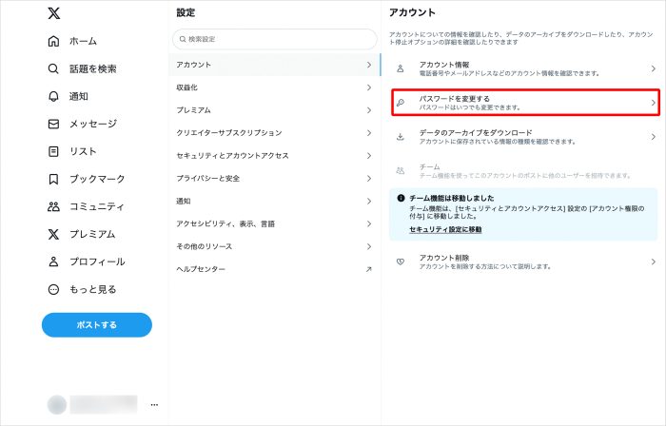Expand the 収益化 settings chevron

[368, 87]
